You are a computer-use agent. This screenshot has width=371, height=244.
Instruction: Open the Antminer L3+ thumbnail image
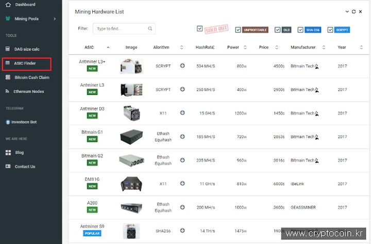click(131, 66)
